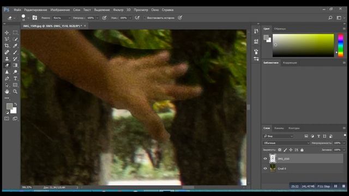Open the layer filter Вид dropdown
This screenshot has width=349, height=196.
point(278,136)
